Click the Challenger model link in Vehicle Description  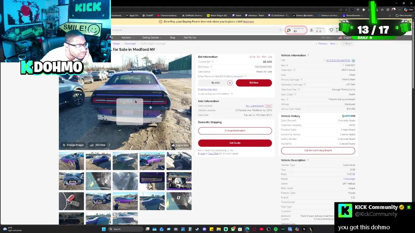click(x=349, y=179)
